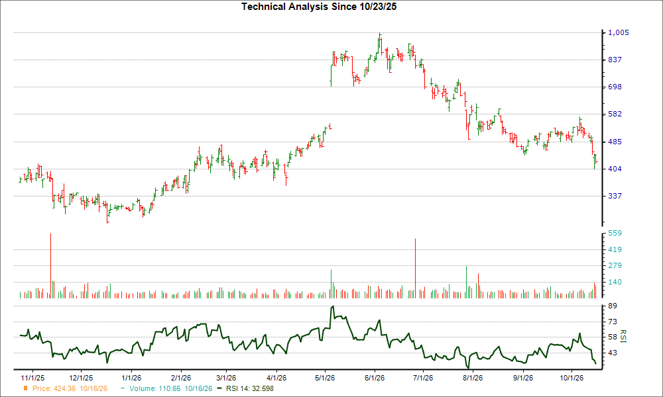This screenshot has width=663, height=397.
Task: Click the vertical RSI axis title
Action: coord(623,336)
